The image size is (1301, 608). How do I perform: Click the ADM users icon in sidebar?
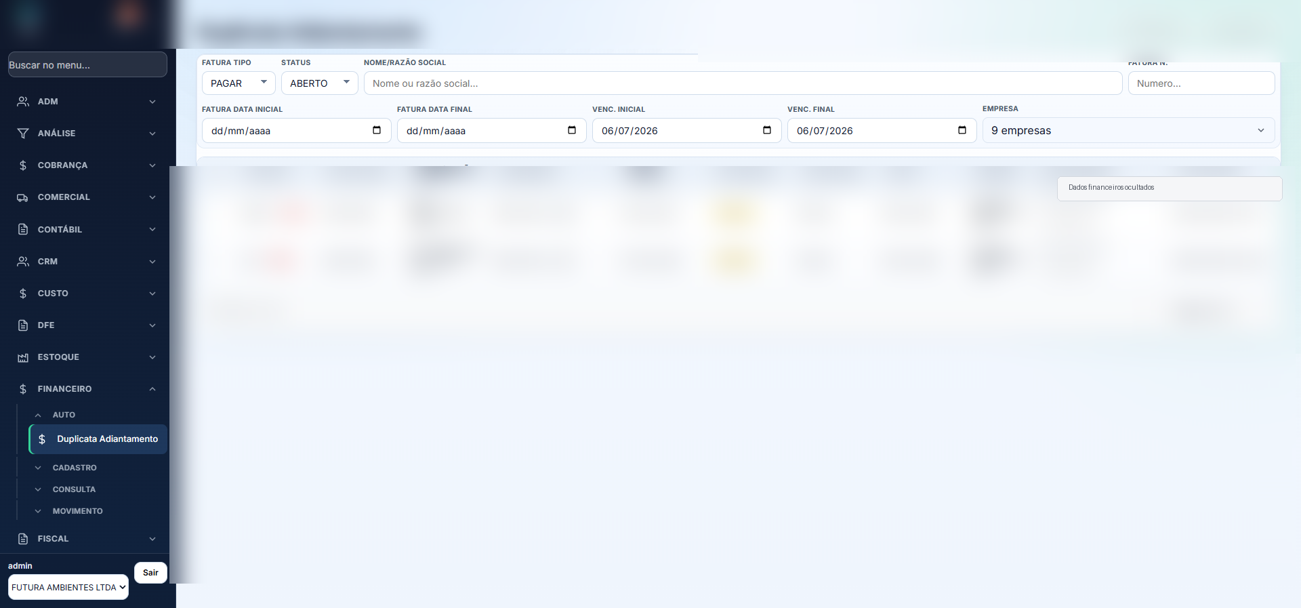tap(23, 102)
